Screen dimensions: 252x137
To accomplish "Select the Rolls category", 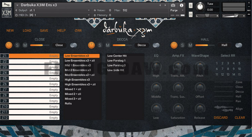I will tap(68, 104).
